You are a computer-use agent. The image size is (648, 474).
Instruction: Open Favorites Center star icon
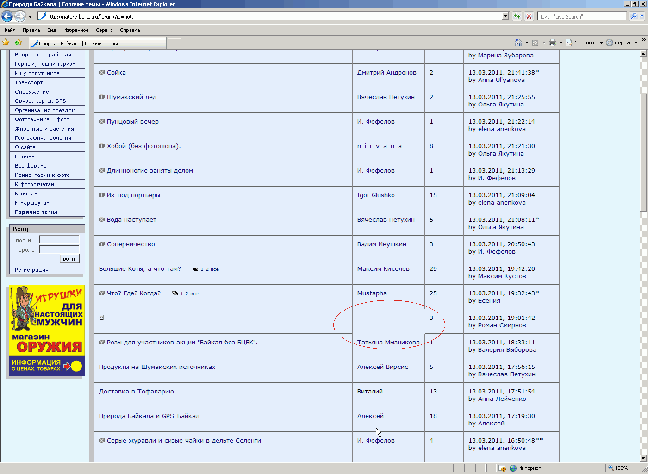(x=6, y=43)
